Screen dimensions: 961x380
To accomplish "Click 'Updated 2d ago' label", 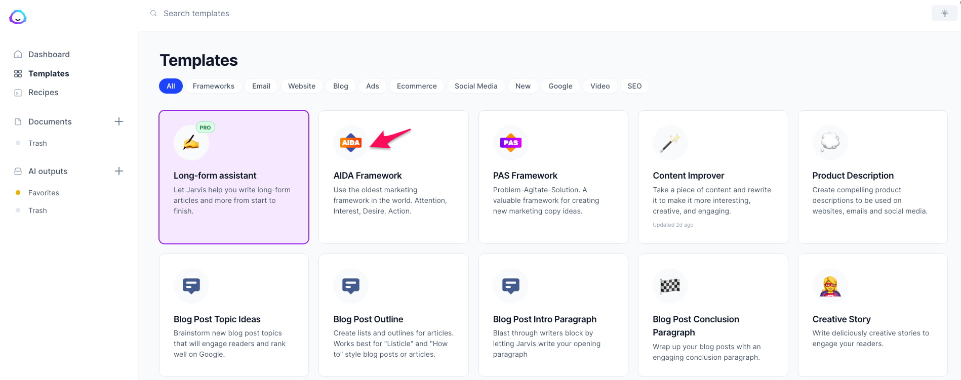I will point(673,225).
